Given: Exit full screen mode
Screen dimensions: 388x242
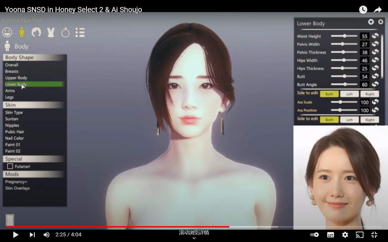Looking at the screenshot, I should (374, 235).
